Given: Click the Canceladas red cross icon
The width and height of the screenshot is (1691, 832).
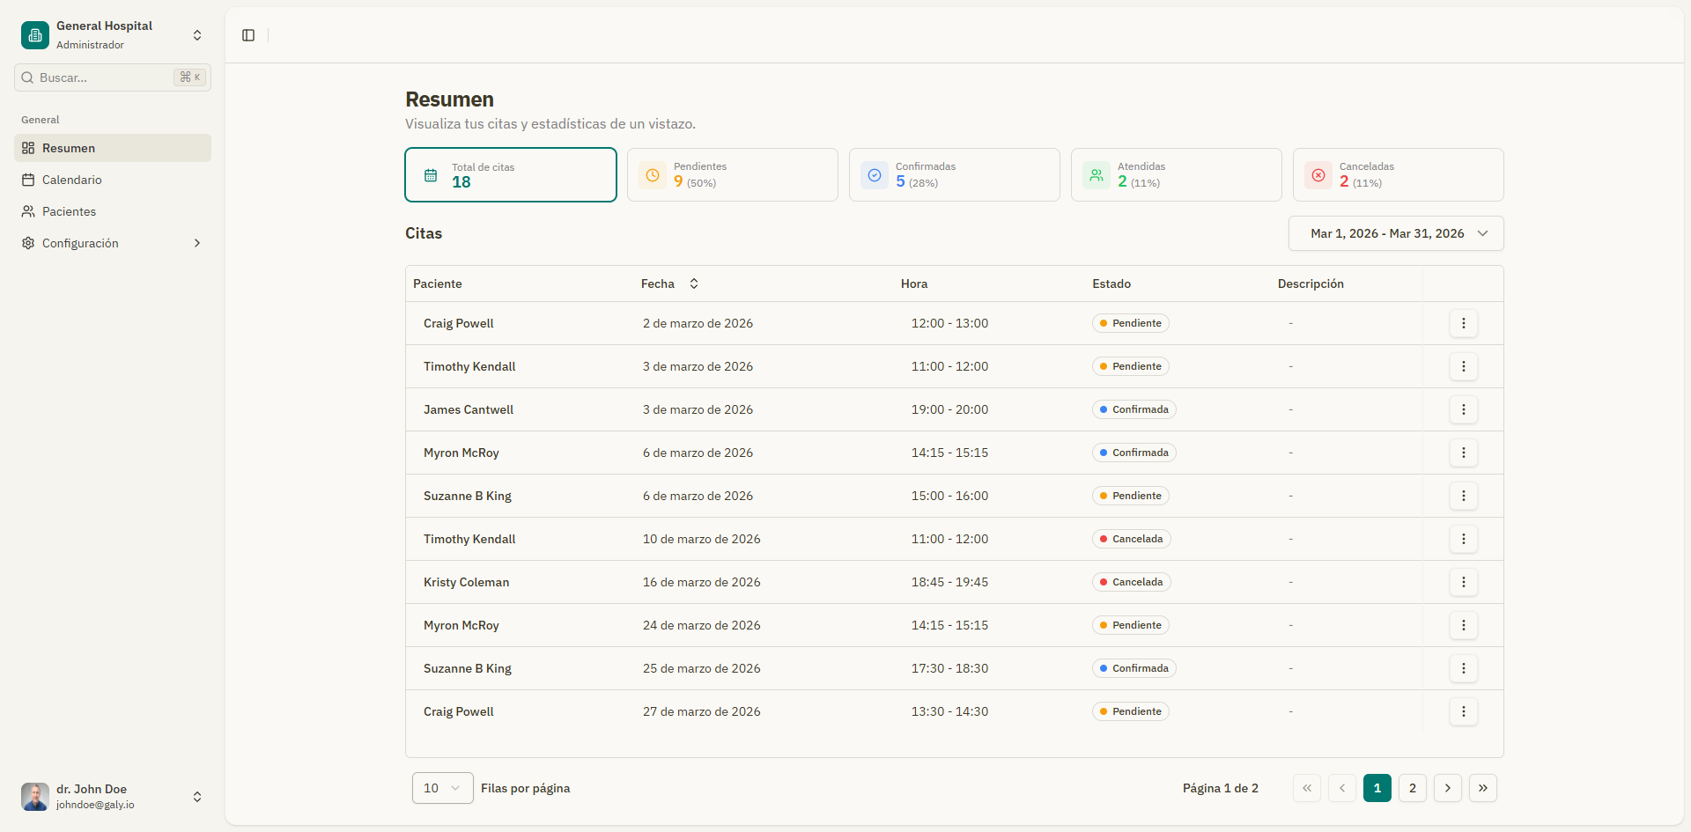Looking at the screenshot, I should pyautogui.click(x=1318, y=174).
